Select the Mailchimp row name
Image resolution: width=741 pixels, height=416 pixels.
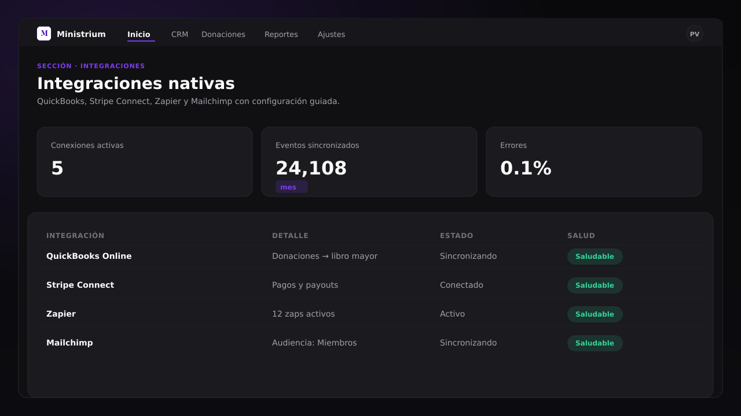(x=69, y=343)
